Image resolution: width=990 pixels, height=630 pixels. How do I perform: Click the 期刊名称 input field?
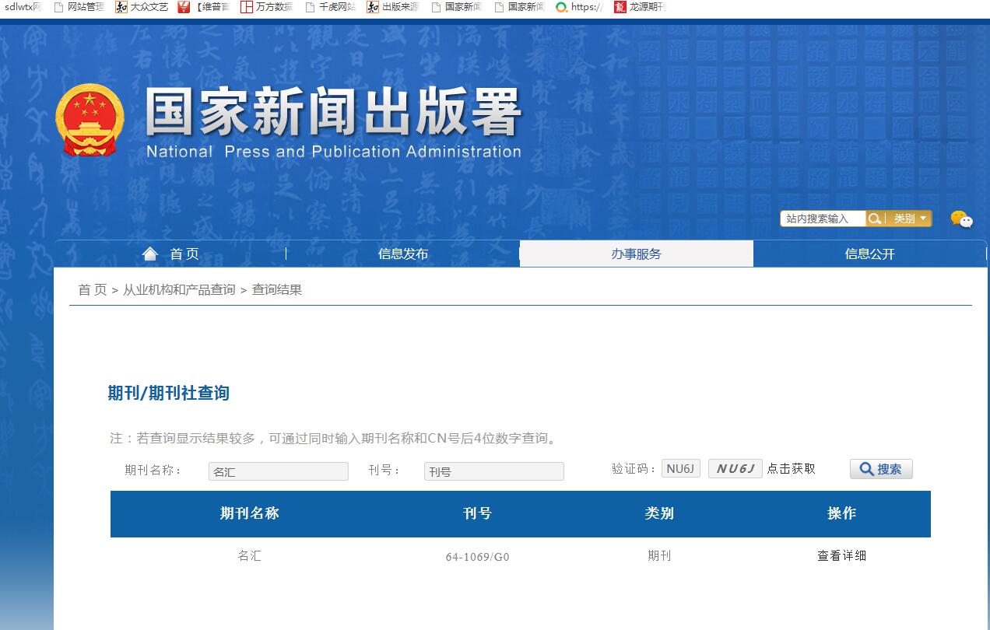tap(278, 471)
